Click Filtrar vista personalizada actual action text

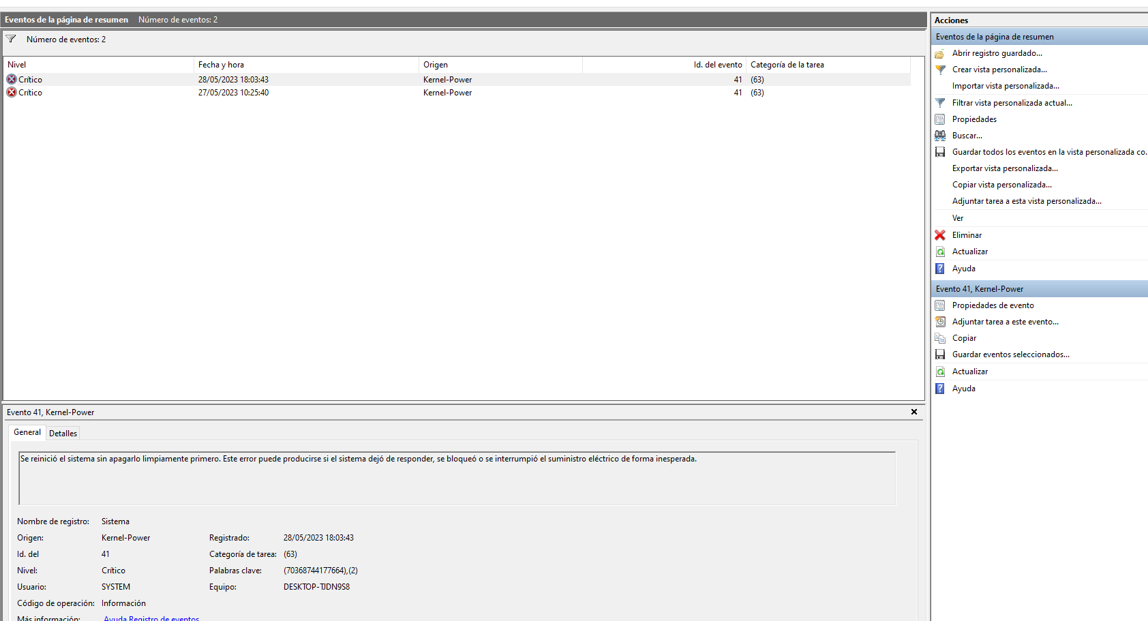[1012, 103]
